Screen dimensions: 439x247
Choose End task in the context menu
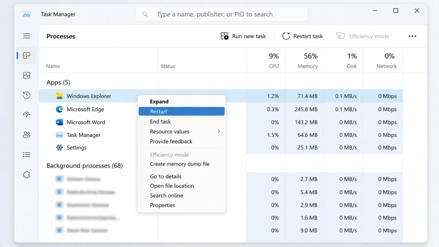point(182,121)
